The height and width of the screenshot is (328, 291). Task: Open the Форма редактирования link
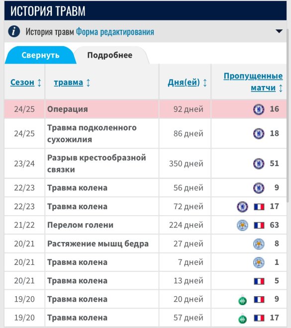pos(115,32)
